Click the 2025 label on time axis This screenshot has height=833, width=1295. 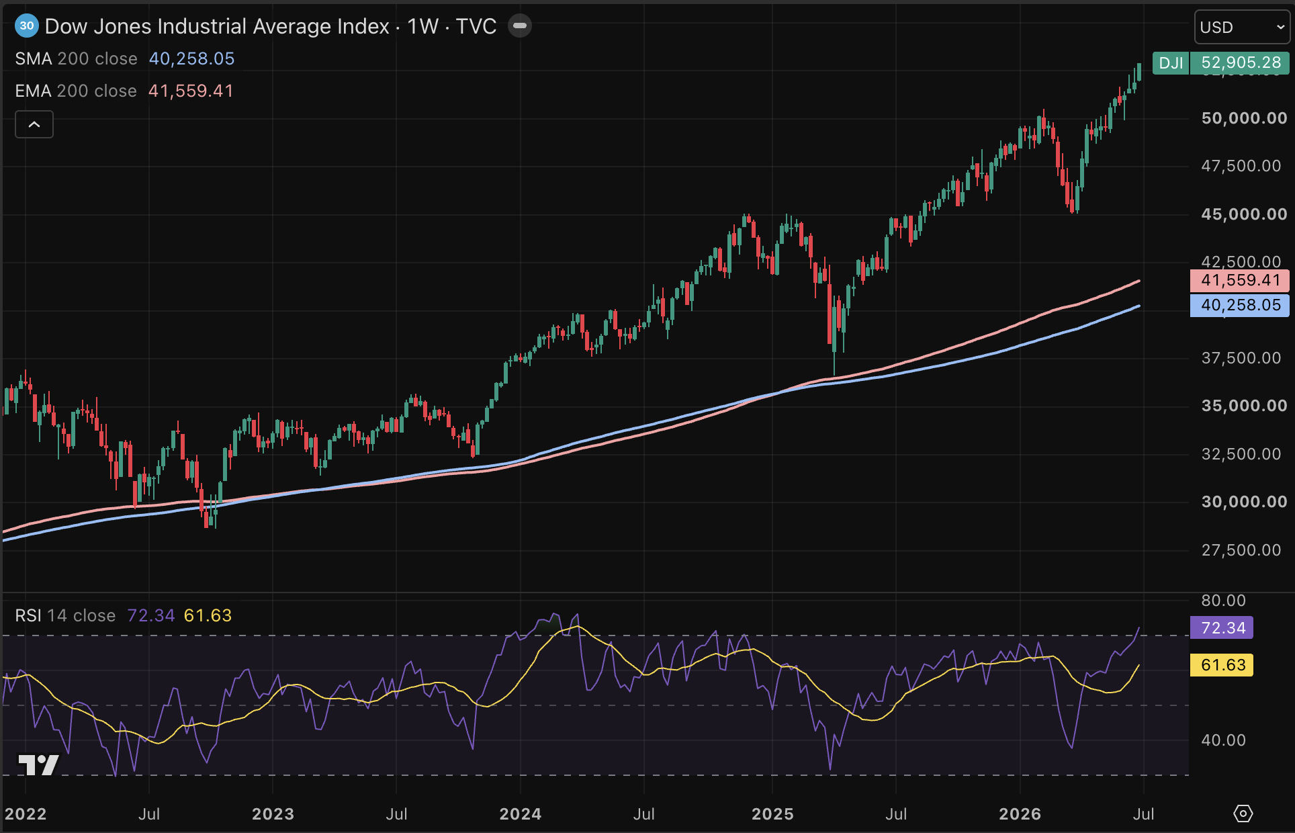point(772,814)
